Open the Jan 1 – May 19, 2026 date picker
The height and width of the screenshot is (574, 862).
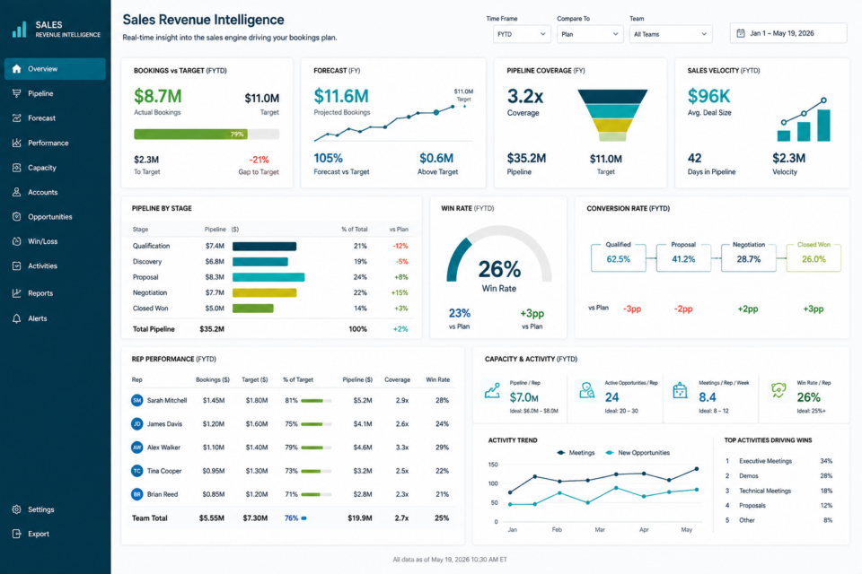[788, 33]
